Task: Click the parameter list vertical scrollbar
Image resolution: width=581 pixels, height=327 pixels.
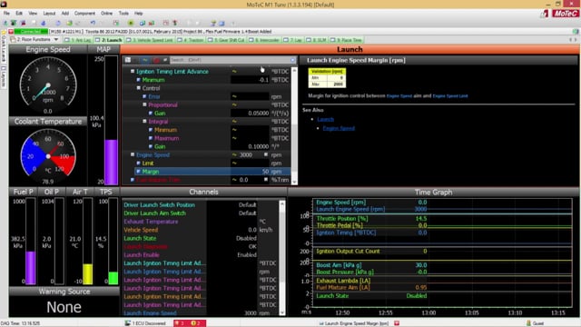Action: pyautogui.click(x=294, y=126)
